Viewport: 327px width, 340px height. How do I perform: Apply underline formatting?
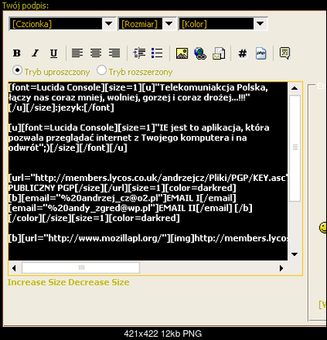point(54,53)
